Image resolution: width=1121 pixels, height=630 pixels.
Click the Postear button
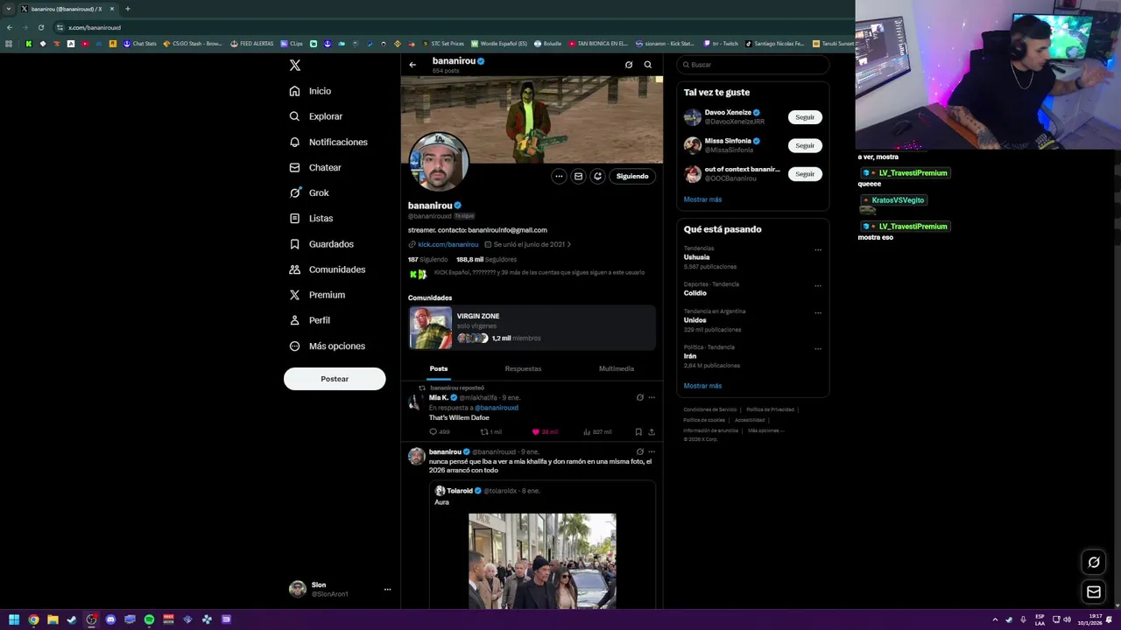point(335,379)
